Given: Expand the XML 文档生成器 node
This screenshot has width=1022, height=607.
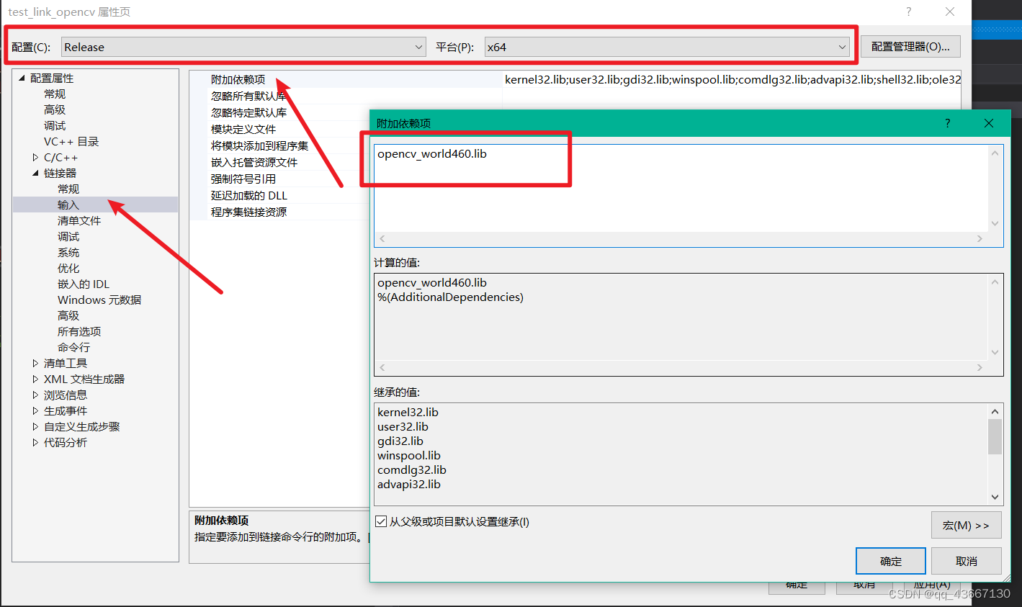Looking at the screenshot, I should pyautogui.click(x=35, y=379).
